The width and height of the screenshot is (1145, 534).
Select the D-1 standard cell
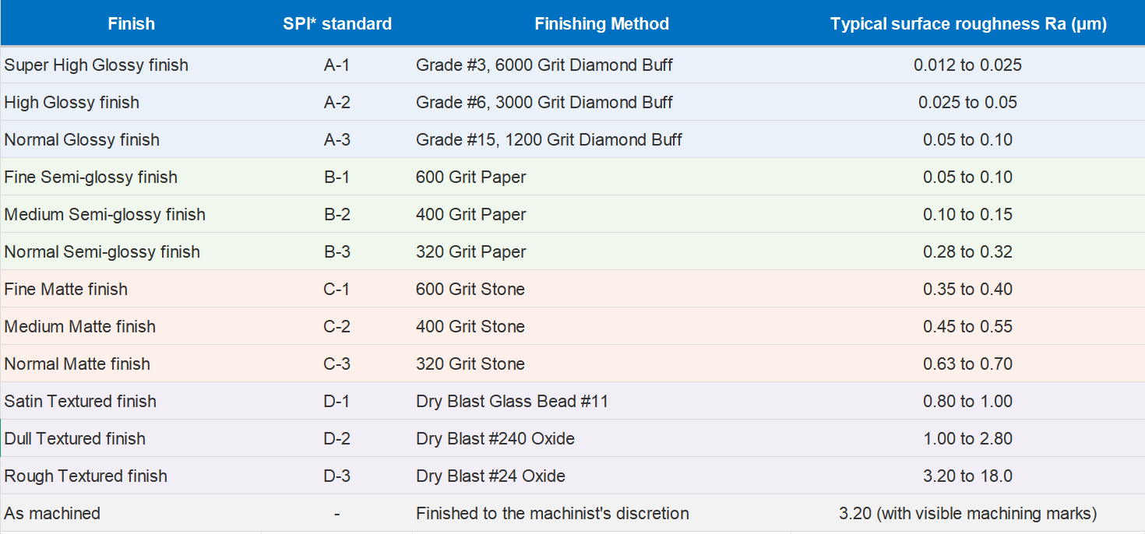337,402
